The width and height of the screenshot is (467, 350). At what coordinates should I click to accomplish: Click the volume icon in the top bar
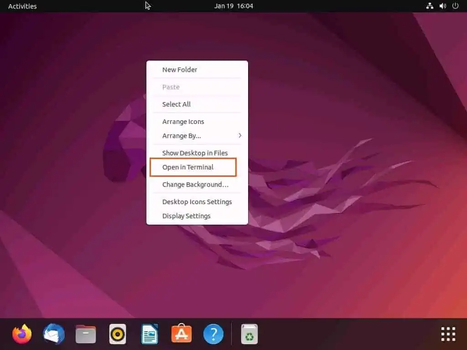(442, 6)
